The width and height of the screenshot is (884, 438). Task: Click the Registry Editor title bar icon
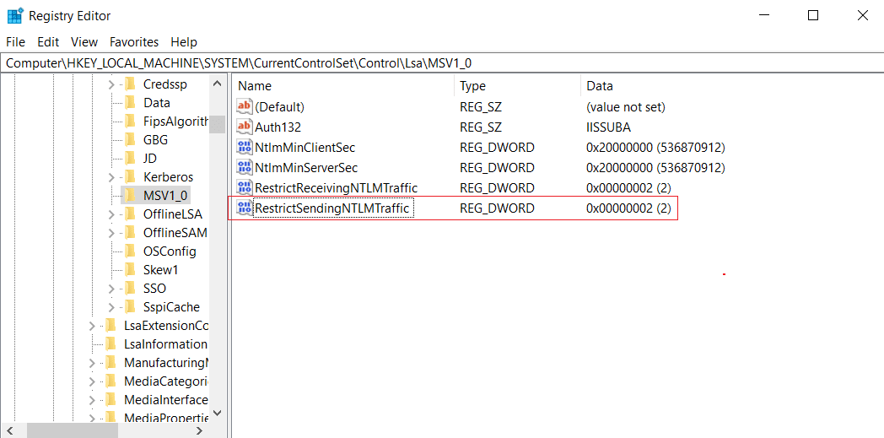(15, 16)
